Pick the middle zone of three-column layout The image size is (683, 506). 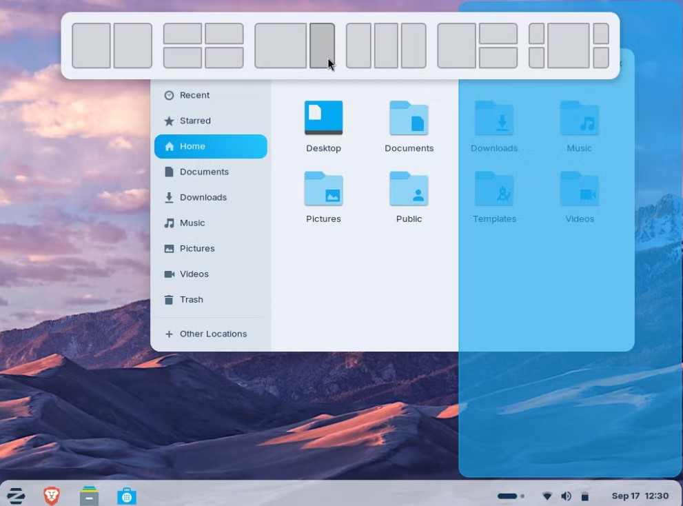point(386,45)
